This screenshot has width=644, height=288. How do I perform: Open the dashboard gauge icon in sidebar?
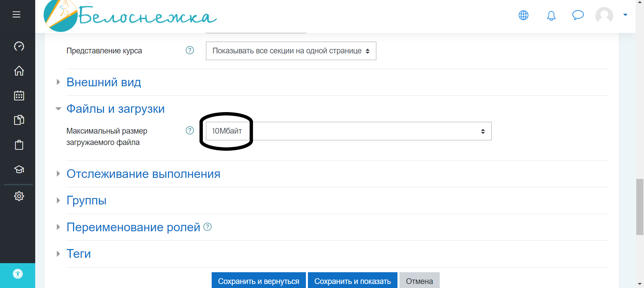click(x=19, y=46)
